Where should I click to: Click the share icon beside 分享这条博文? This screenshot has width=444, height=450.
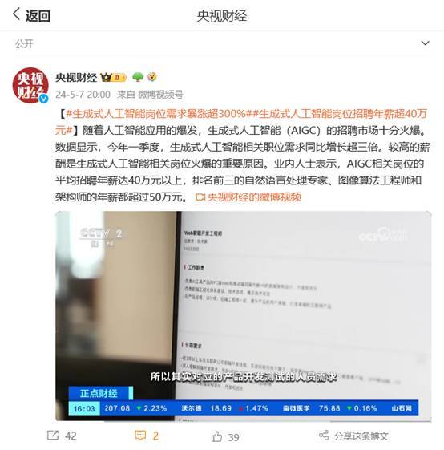324,436
